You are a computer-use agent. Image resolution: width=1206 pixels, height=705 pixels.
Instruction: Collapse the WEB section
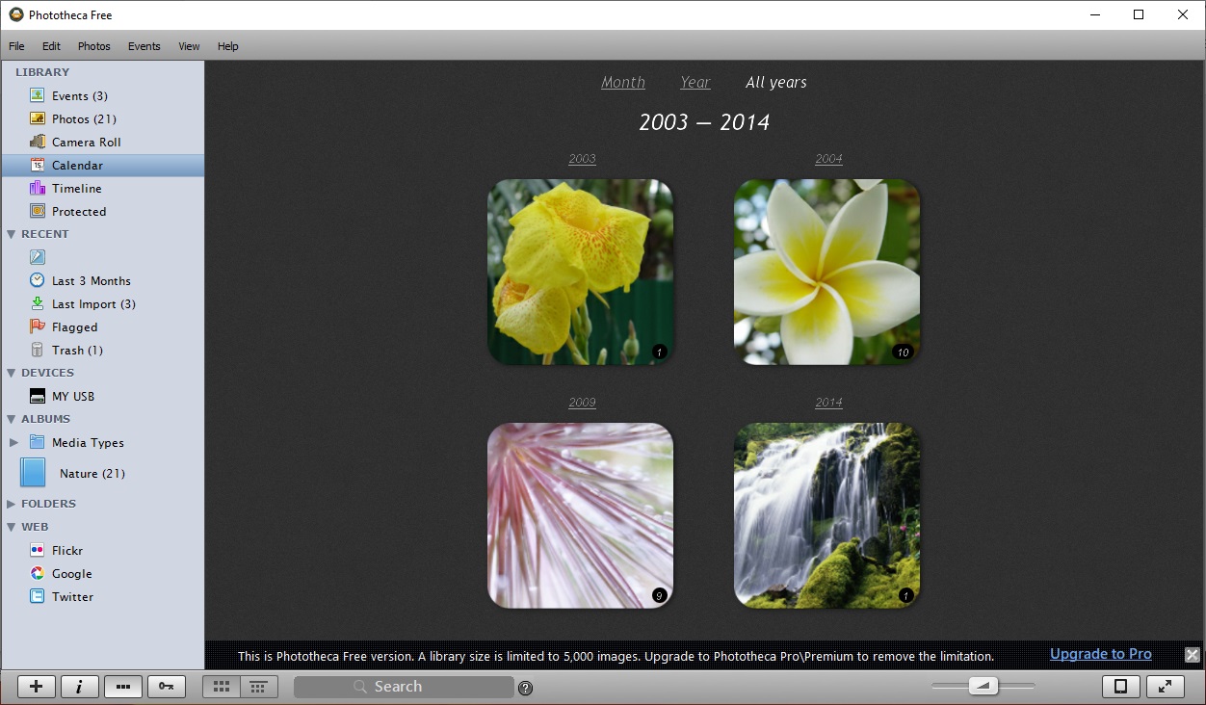click(12, 526)
